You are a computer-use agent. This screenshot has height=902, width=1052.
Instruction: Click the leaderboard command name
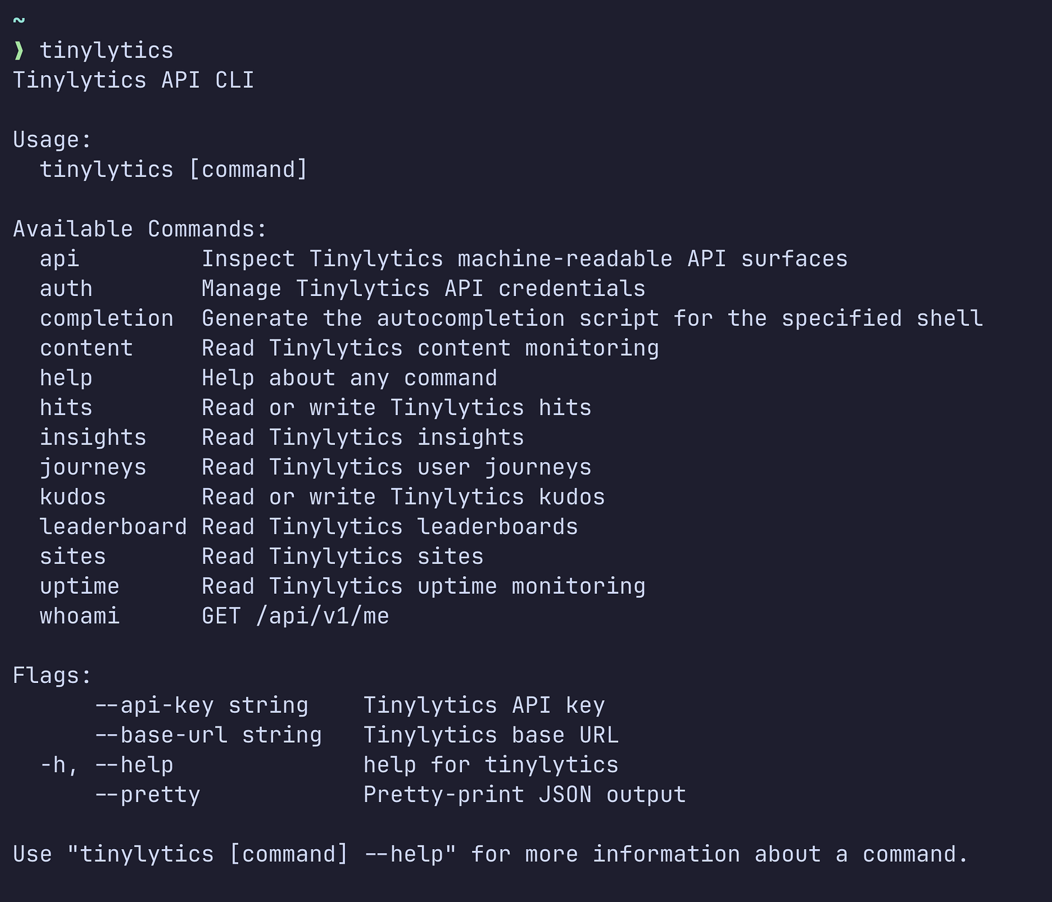pyautogui.click(x=113, y=527)
